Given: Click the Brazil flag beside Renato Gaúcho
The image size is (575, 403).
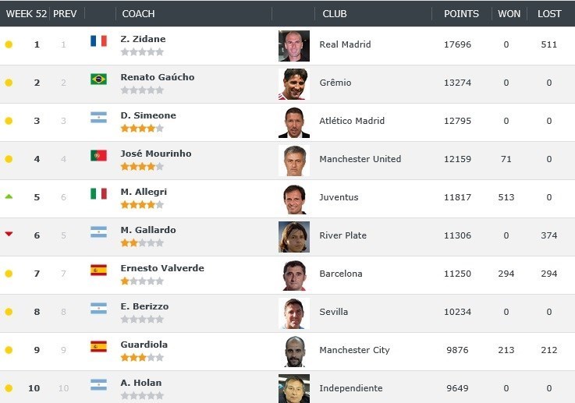Looking at the screenshot, I should (x=98, y=79).
